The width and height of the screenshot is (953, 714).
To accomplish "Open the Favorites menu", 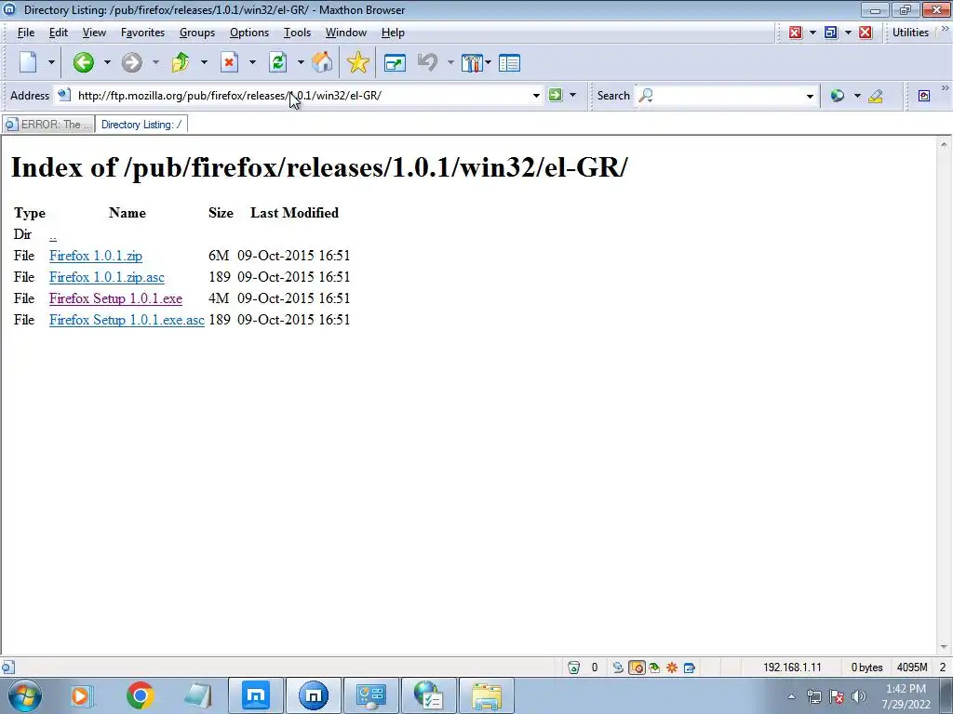I will point(142,33).
